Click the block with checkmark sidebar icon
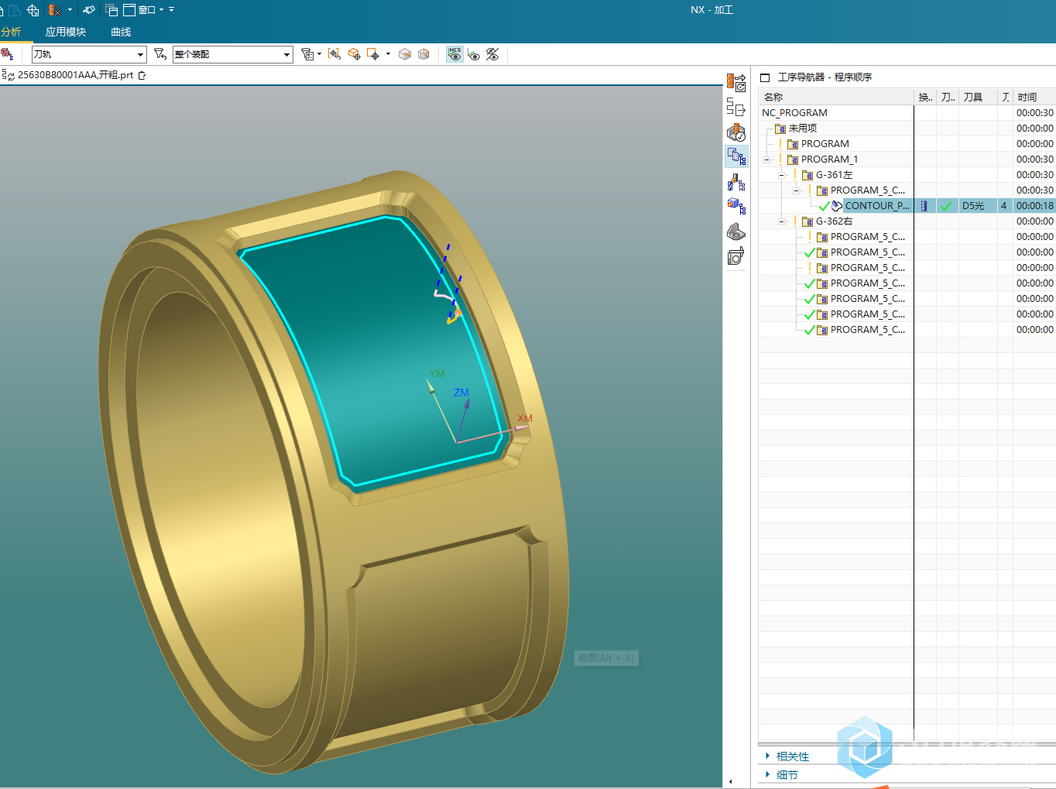 (x=735, y=132)
